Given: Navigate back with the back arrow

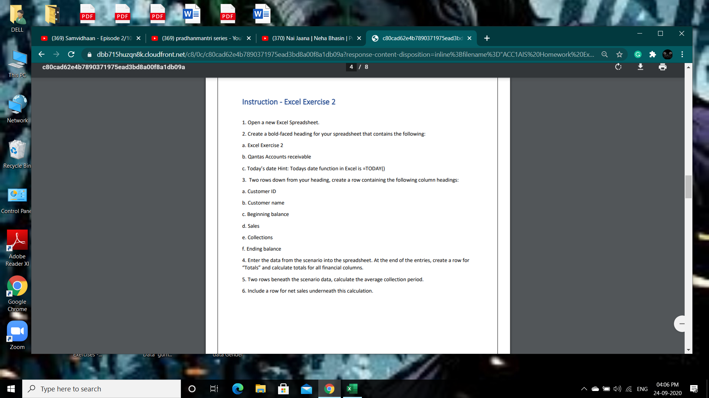Looking at the screenshot, I should (41, 54).
